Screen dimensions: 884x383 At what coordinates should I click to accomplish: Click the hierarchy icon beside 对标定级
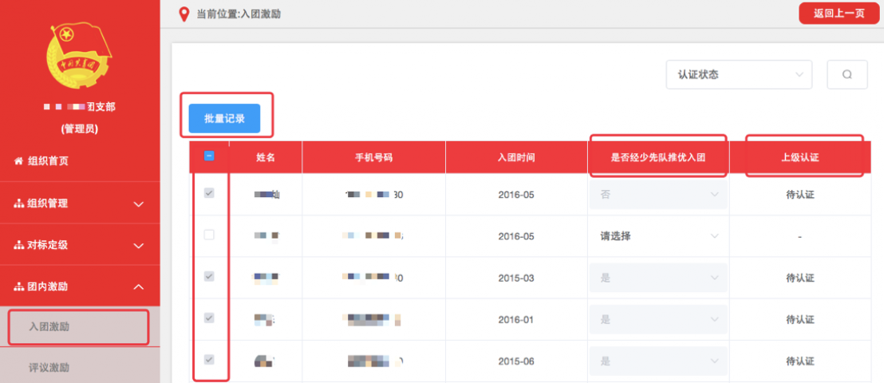18,245
